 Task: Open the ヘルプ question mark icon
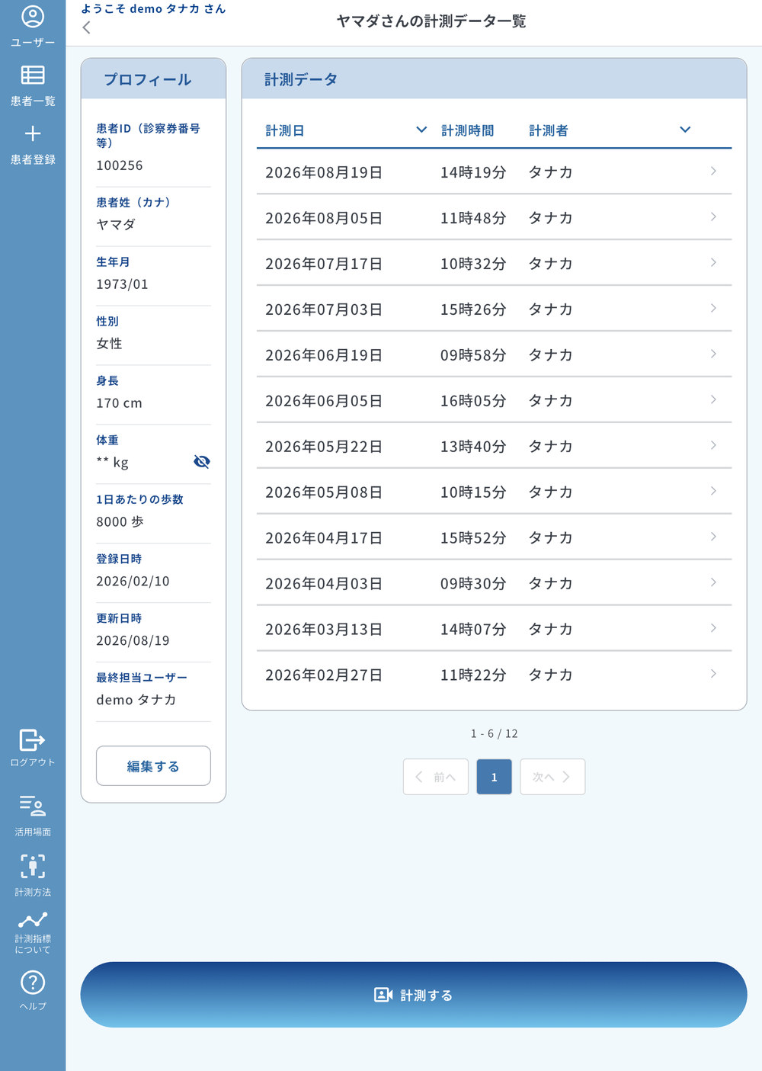click(x=33, y=983)
